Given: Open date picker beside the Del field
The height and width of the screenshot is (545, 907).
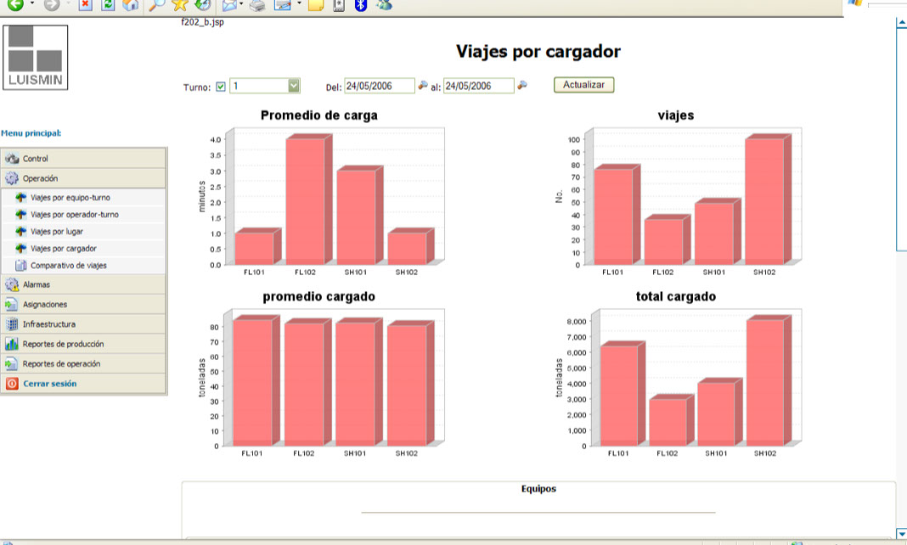Looking at the screenshot, I should coord(423,86).
